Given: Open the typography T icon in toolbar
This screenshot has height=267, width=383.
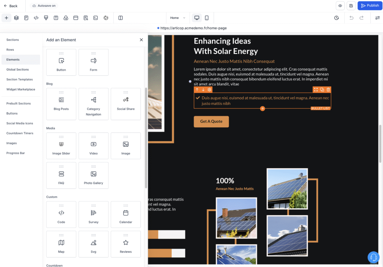Looking at the screenshot, I should point(56,18).
